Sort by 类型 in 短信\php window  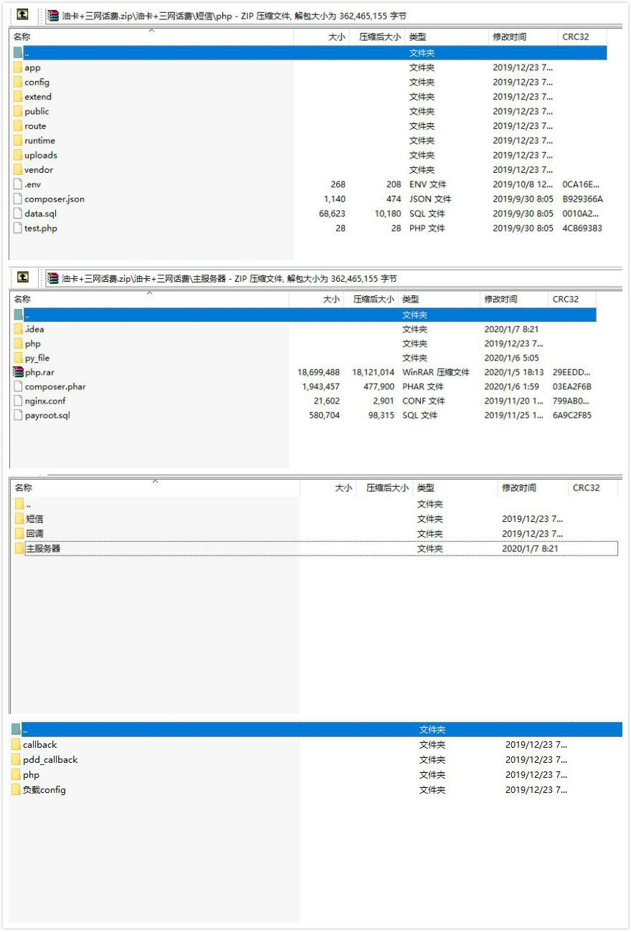click(447, 37)
